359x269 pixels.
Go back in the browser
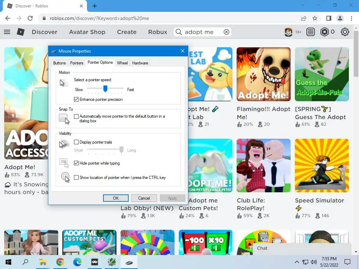click(8, 18)
